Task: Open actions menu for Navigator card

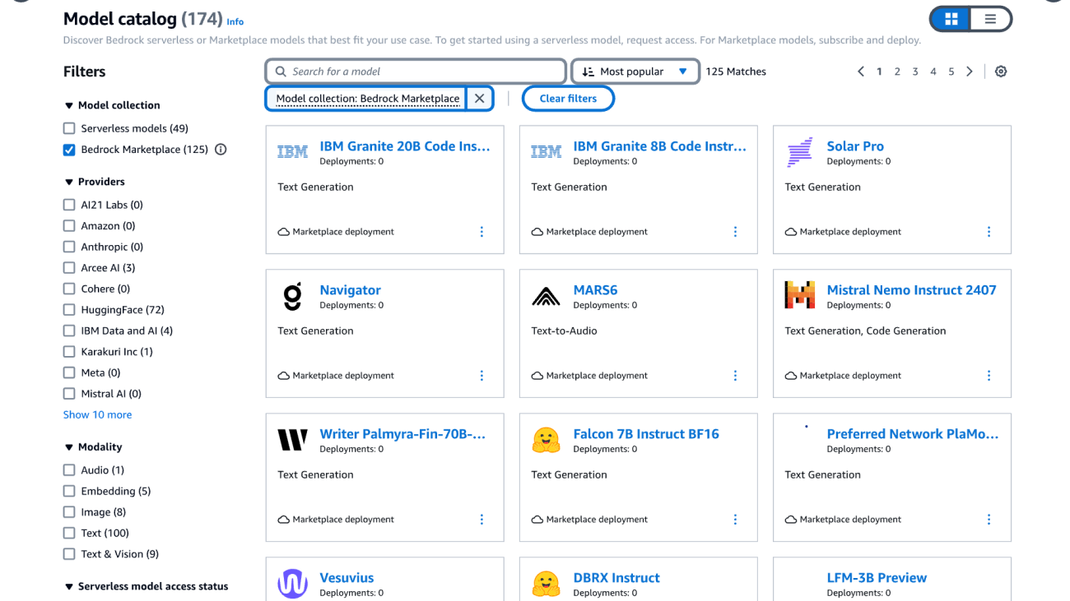Action: [x=482, y=376]
